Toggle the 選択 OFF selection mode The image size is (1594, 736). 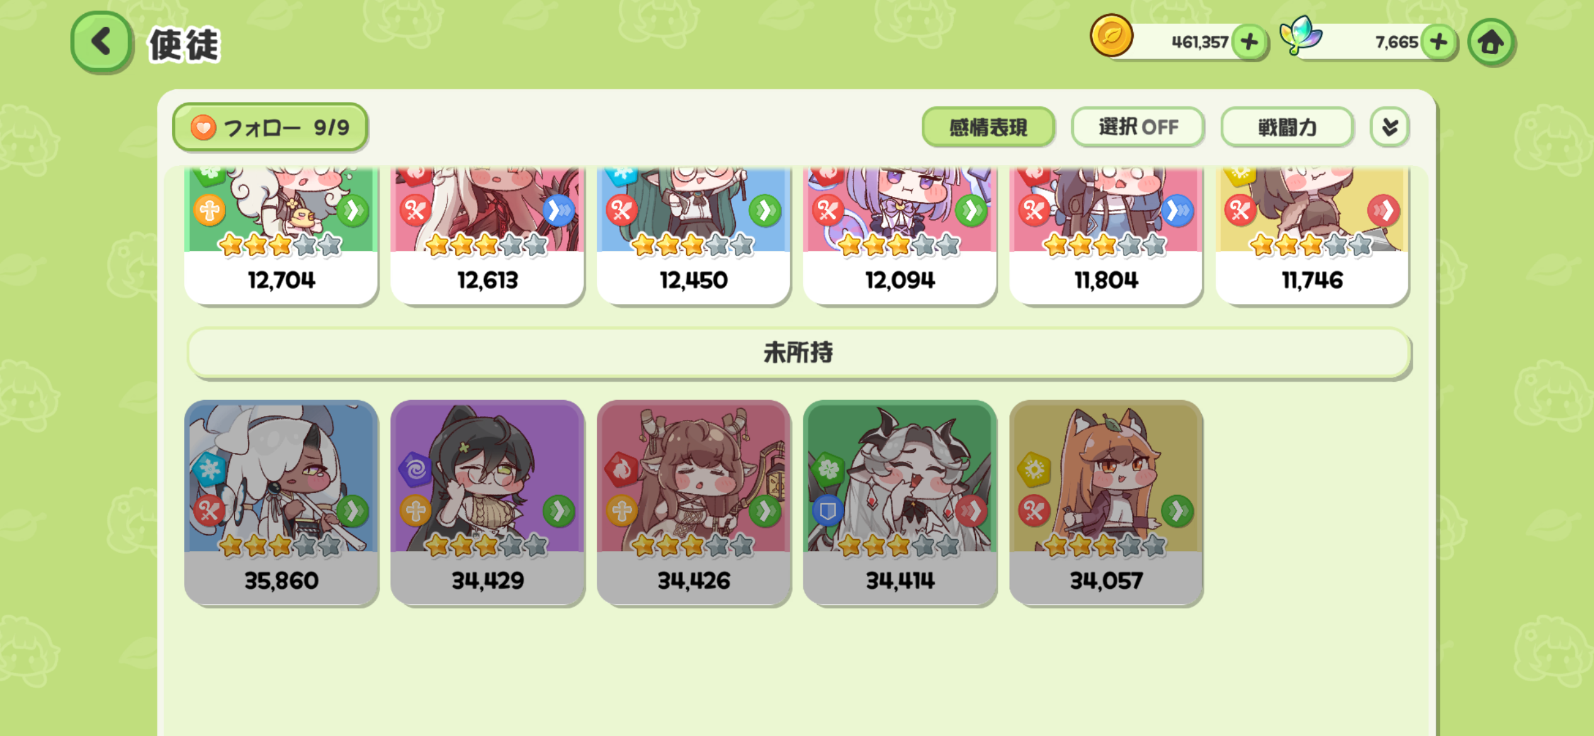coord(1138,127)
